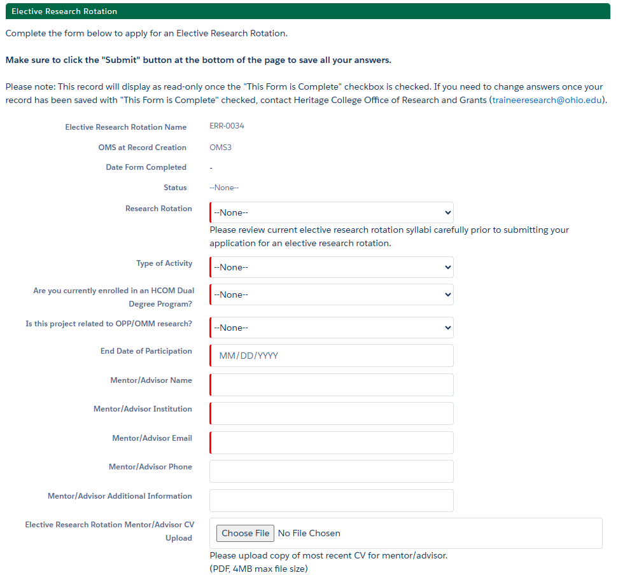Focus the Mentor/Advisor Name text box
Viewport: 625px width, 575px height.
pyautogui.click(x=331, y=385)
